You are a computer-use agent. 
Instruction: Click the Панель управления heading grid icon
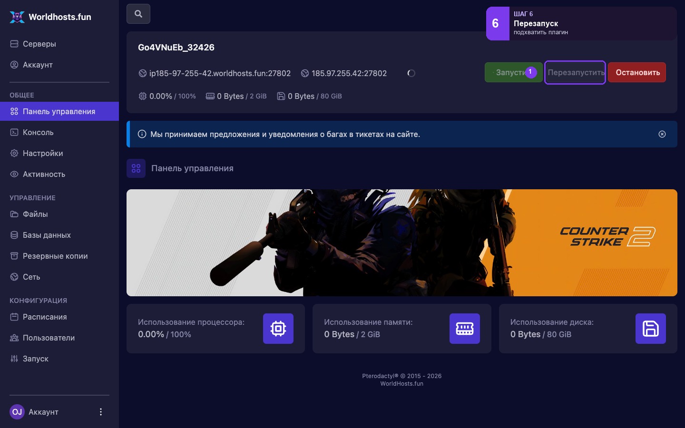[136, 168]
